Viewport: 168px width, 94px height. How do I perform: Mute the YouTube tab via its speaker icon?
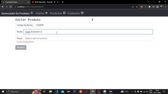point(55,2)
